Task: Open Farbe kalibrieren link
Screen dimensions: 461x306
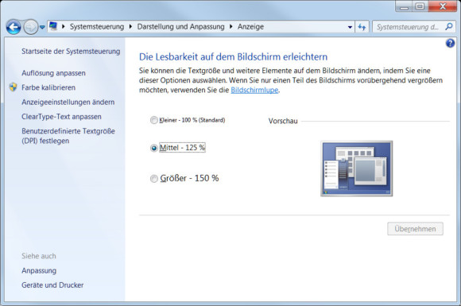Action: [x=48, y=87]
